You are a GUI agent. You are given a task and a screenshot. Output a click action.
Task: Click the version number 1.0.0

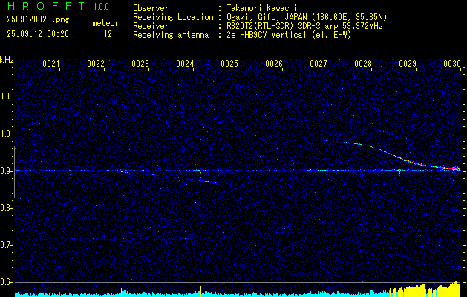point(101,6)
